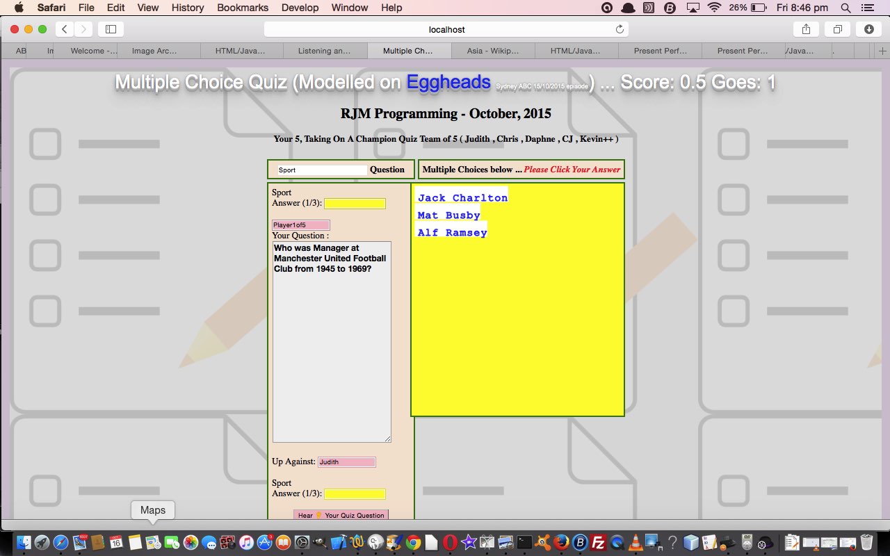Switch to Listening an... tab
This screenshot has width=890, height=556.
(324, 51)
